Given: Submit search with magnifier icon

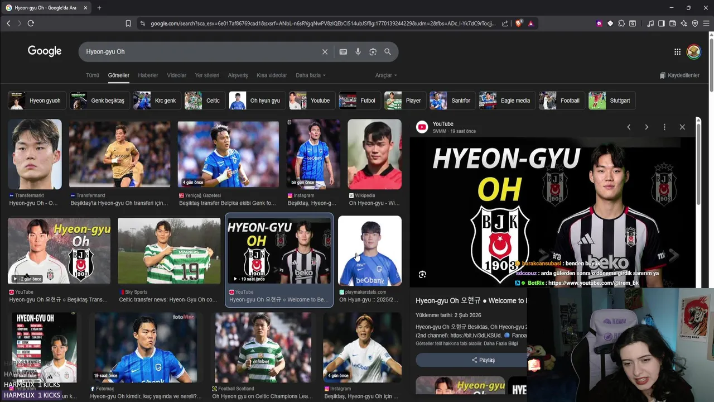Looking at the screenshot, I should click(388, 51).
